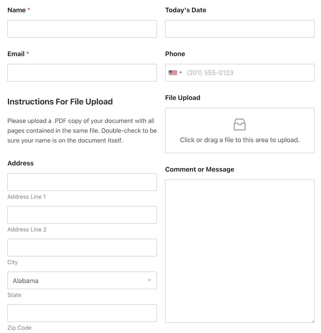Click the State dropdown chevron arrow
Image resolution: width=321 pixels, height=333 pixels.
tap(149, 280)
